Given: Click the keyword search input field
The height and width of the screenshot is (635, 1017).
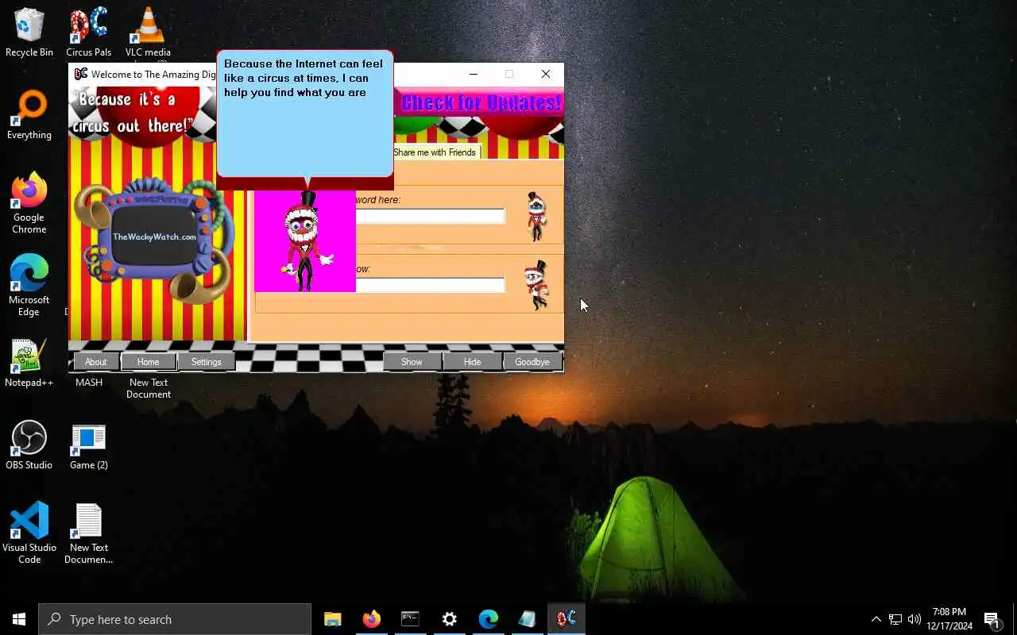Looking at the screenshot, I should (430, 216).
